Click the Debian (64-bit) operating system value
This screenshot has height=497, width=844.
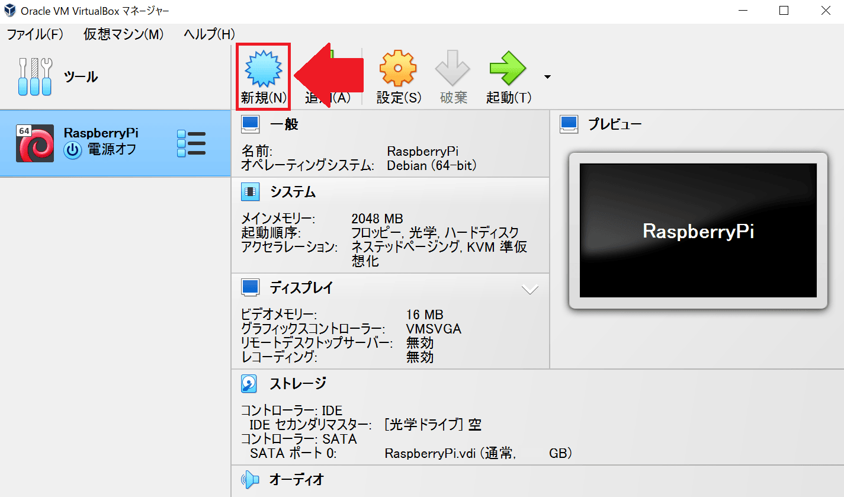click(x=432, y=166)
